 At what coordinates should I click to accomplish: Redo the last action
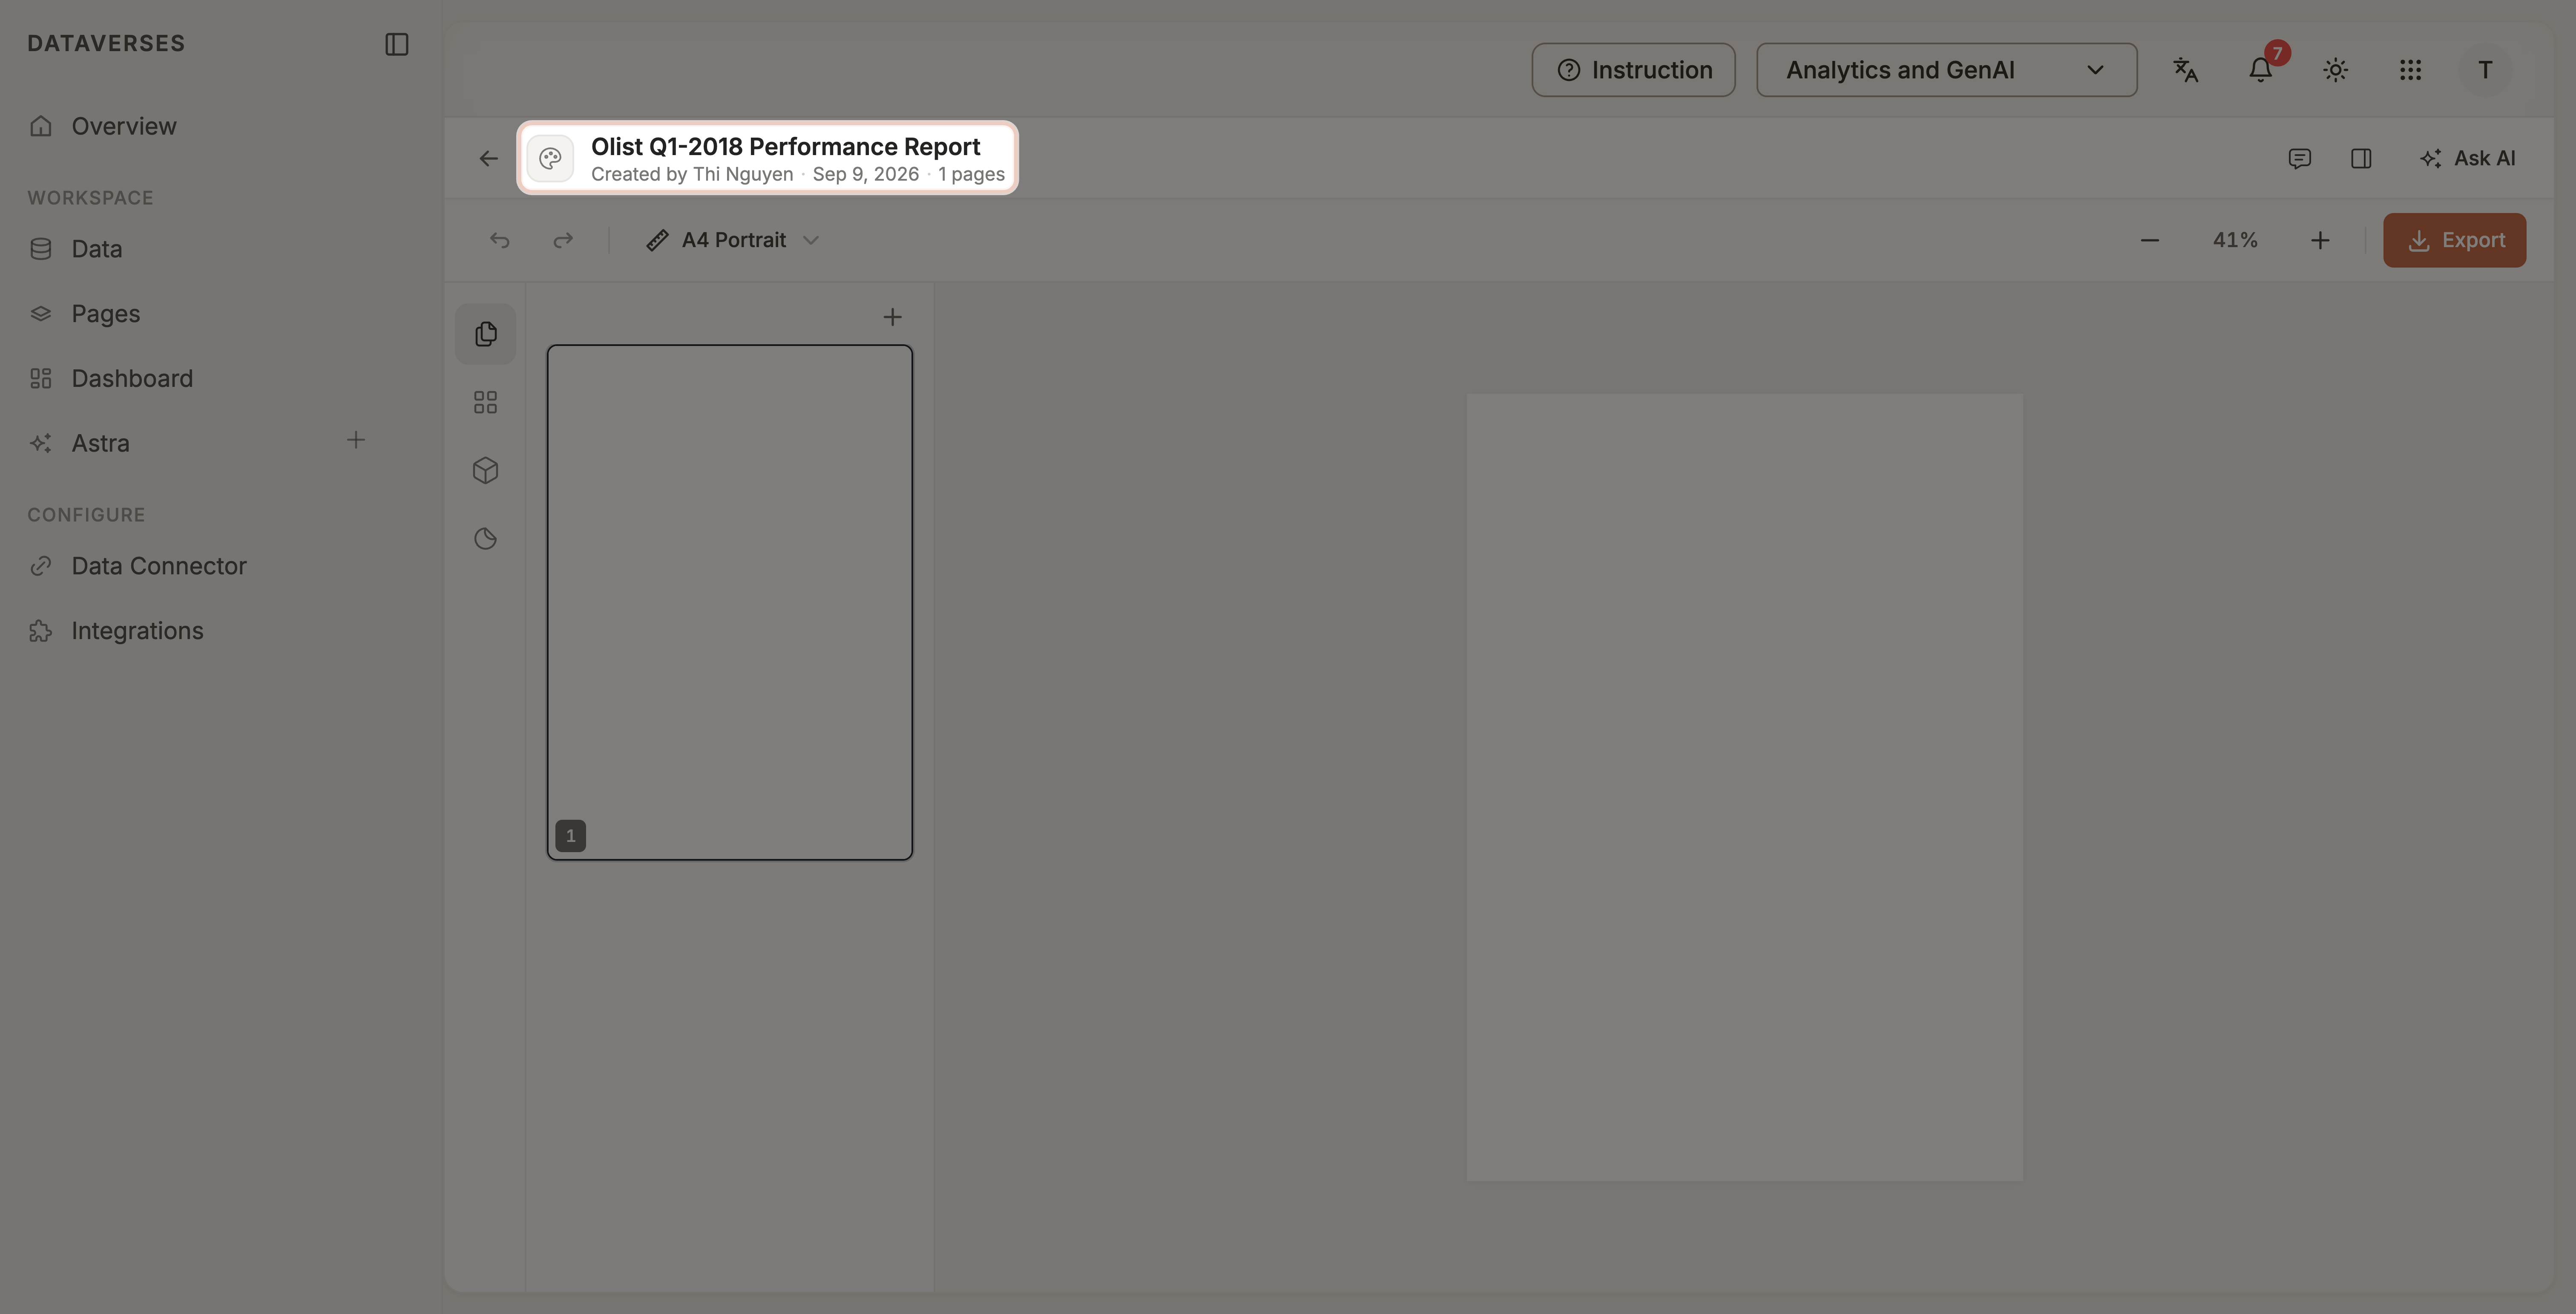563,240
